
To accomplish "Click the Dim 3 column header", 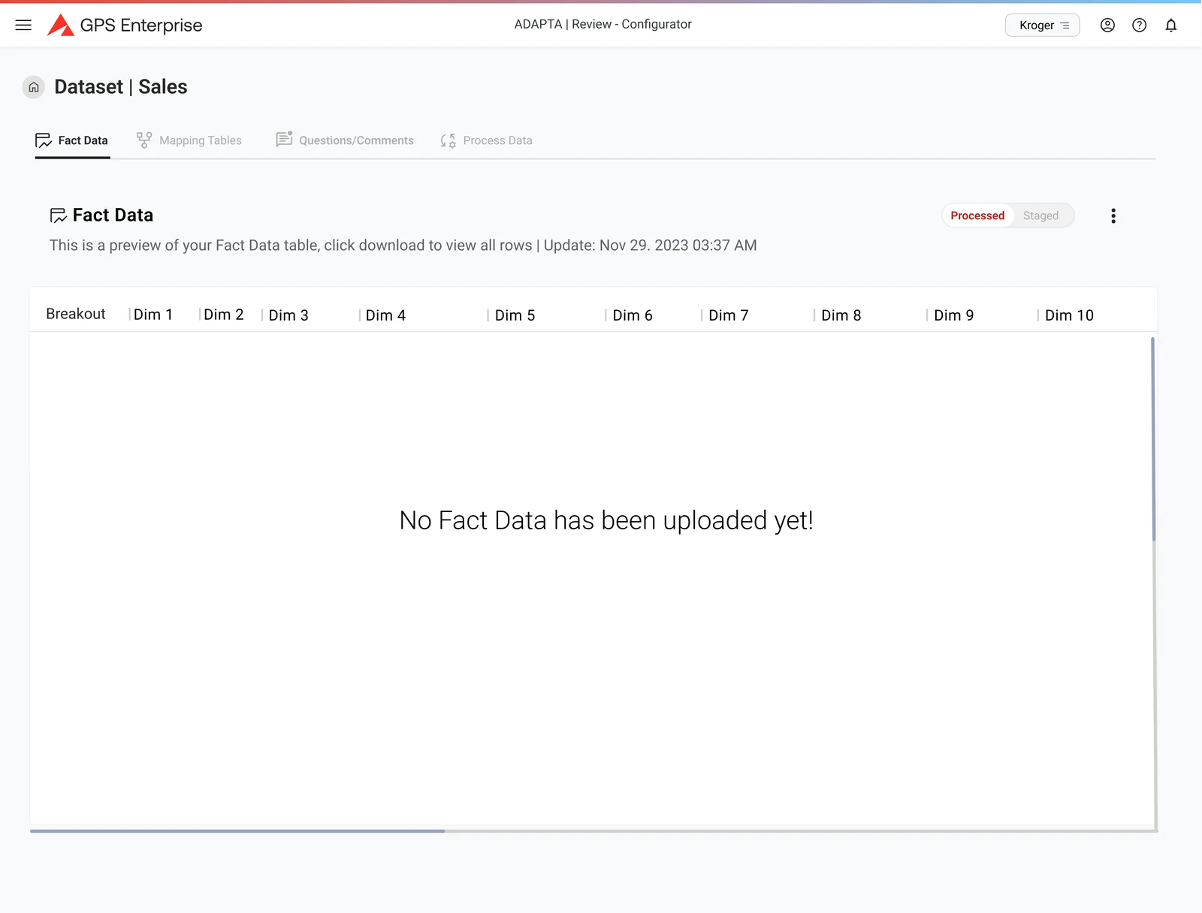I will click(x=288, y=315).
